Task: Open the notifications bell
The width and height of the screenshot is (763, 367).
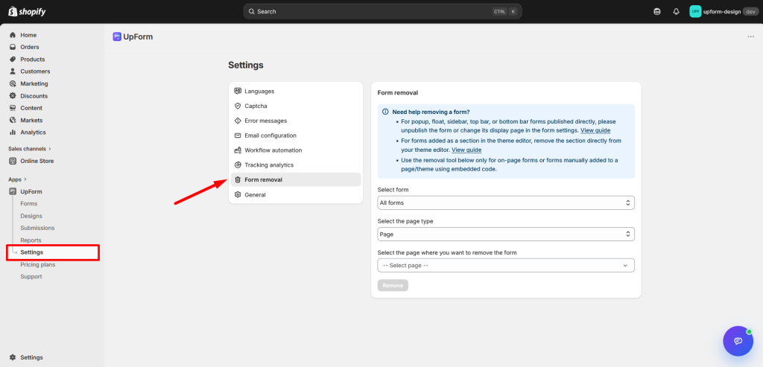Action: (676, 11)
